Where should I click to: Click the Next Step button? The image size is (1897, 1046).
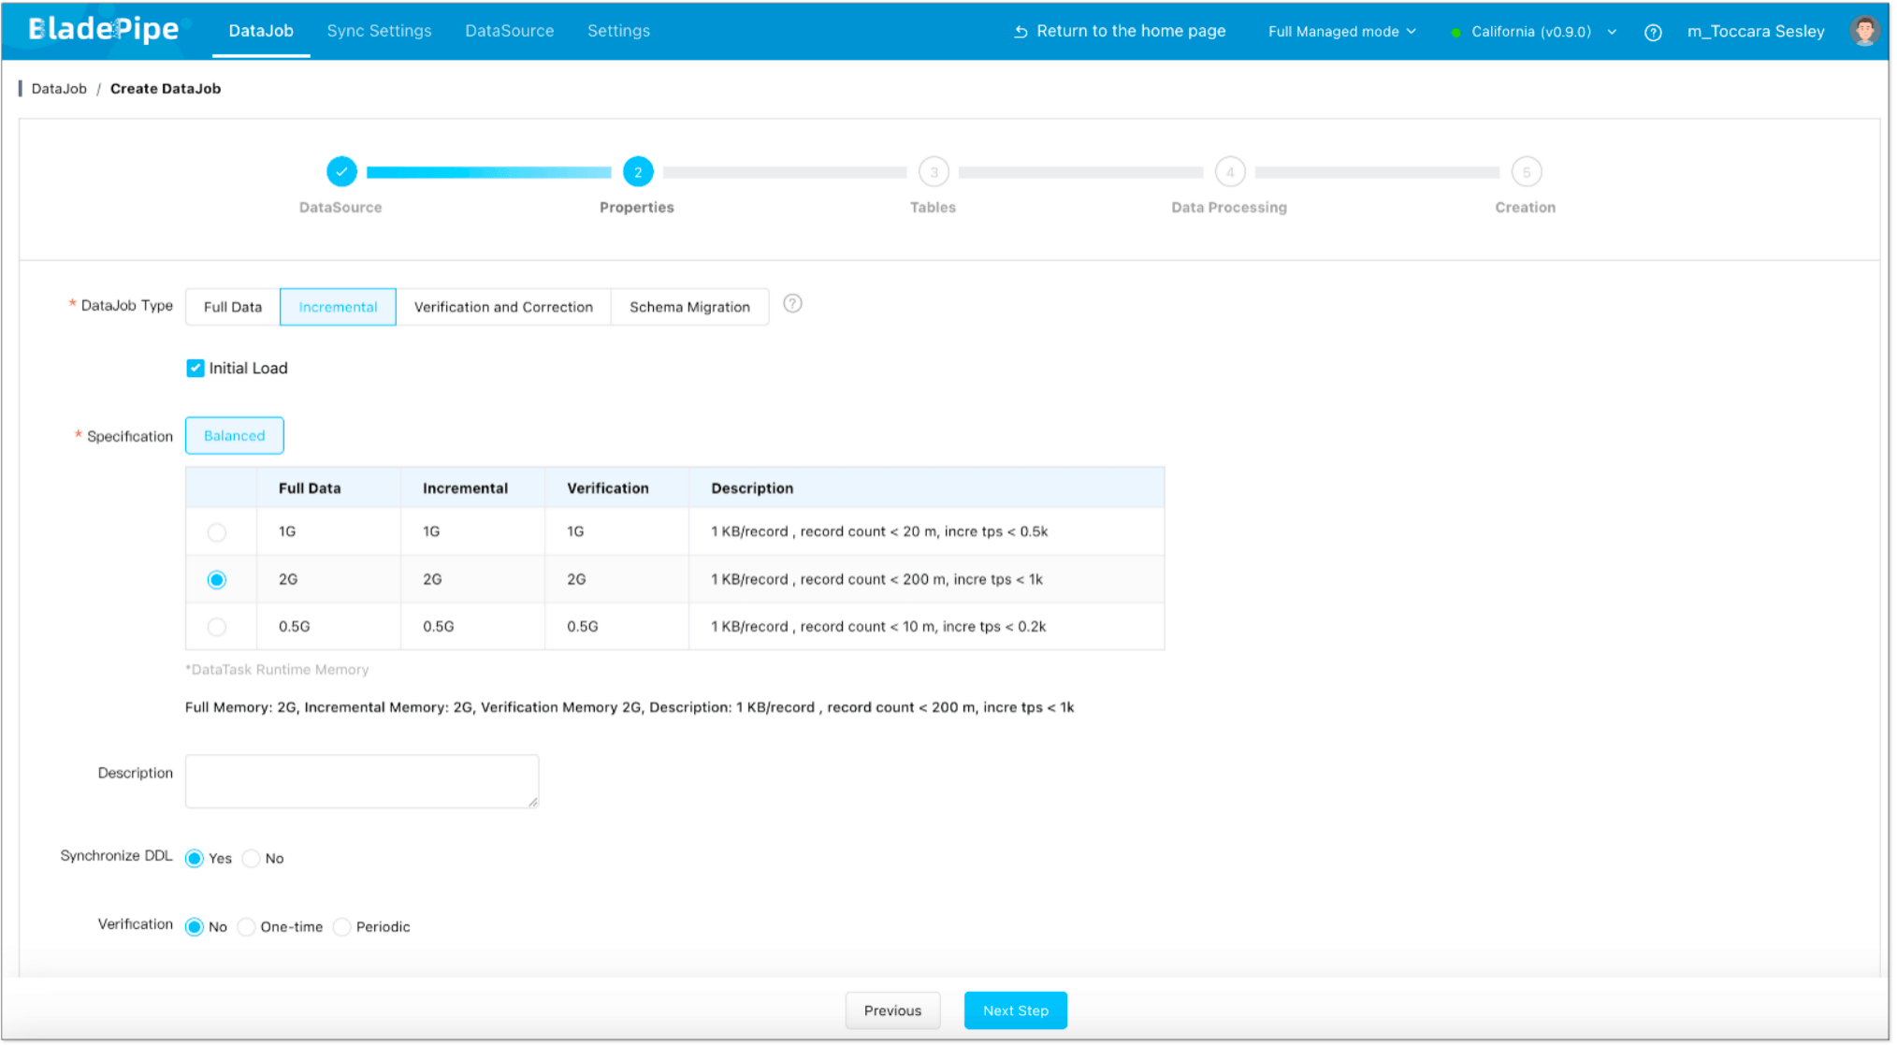click(1015, 1010)
